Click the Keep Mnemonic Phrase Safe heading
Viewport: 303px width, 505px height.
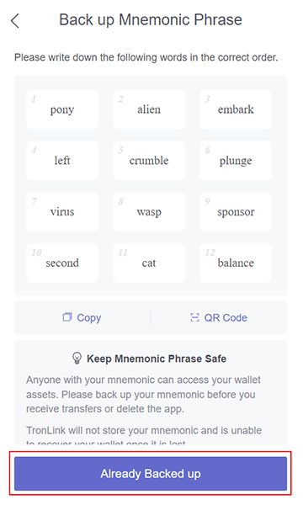click(x=157, y=359)
